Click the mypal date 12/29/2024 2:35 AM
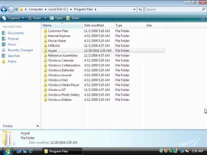 pyautogui.click(x=98, y=51)
